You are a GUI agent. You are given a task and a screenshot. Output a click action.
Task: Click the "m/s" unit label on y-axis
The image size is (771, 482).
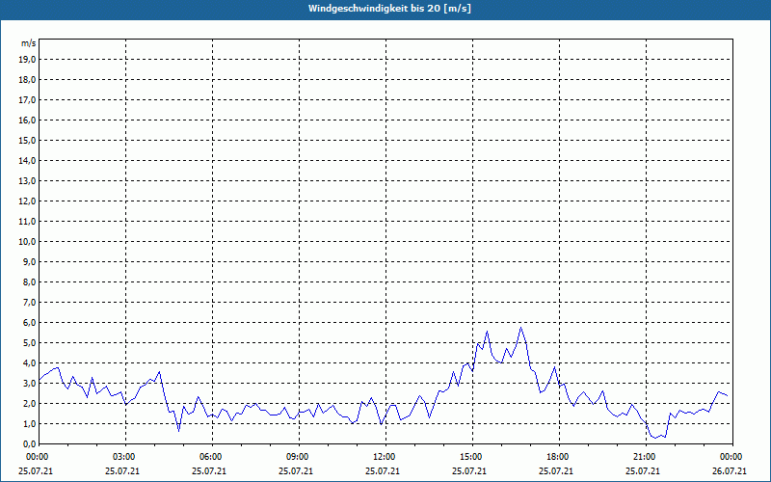[x=29, y=43]
